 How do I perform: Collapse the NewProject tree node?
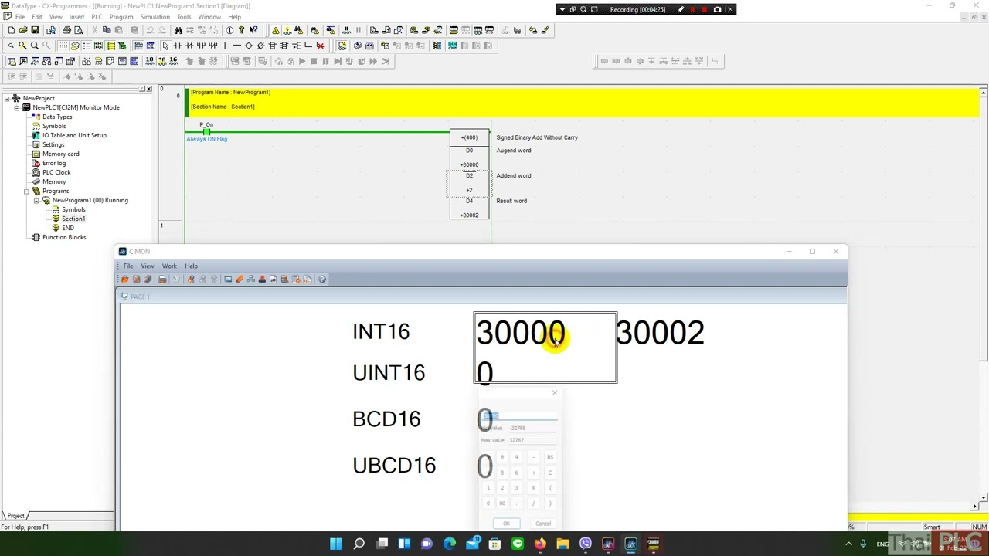coord(6,98)
